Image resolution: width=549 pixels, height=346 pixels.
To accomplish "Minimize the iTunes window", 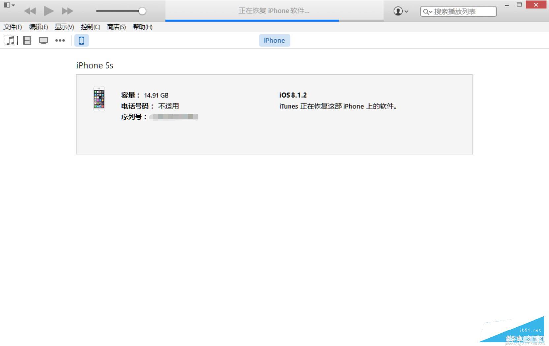I will [x=507, y=5].
